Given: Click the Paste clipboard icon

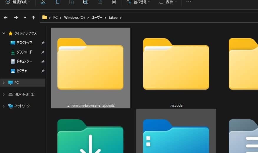Looking at the screenshot, I should pos(71,2).
